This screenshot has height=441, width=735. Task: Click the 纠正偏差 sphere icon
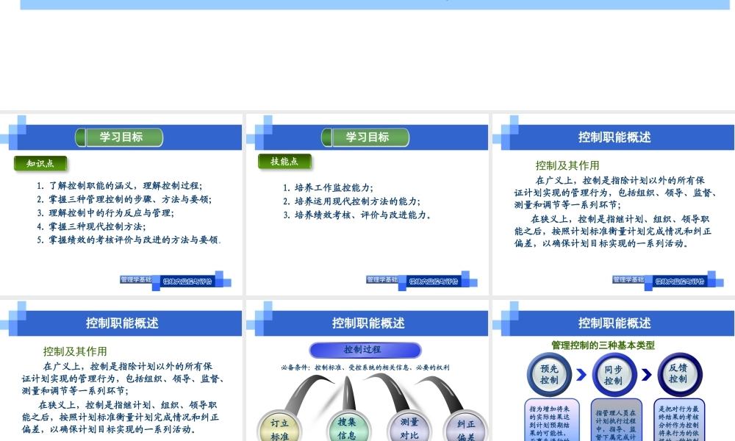click(466, 427)
